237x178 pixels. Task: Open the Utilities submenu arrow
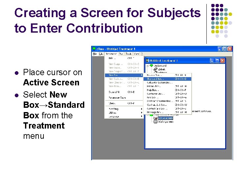[x=142, y=113]
